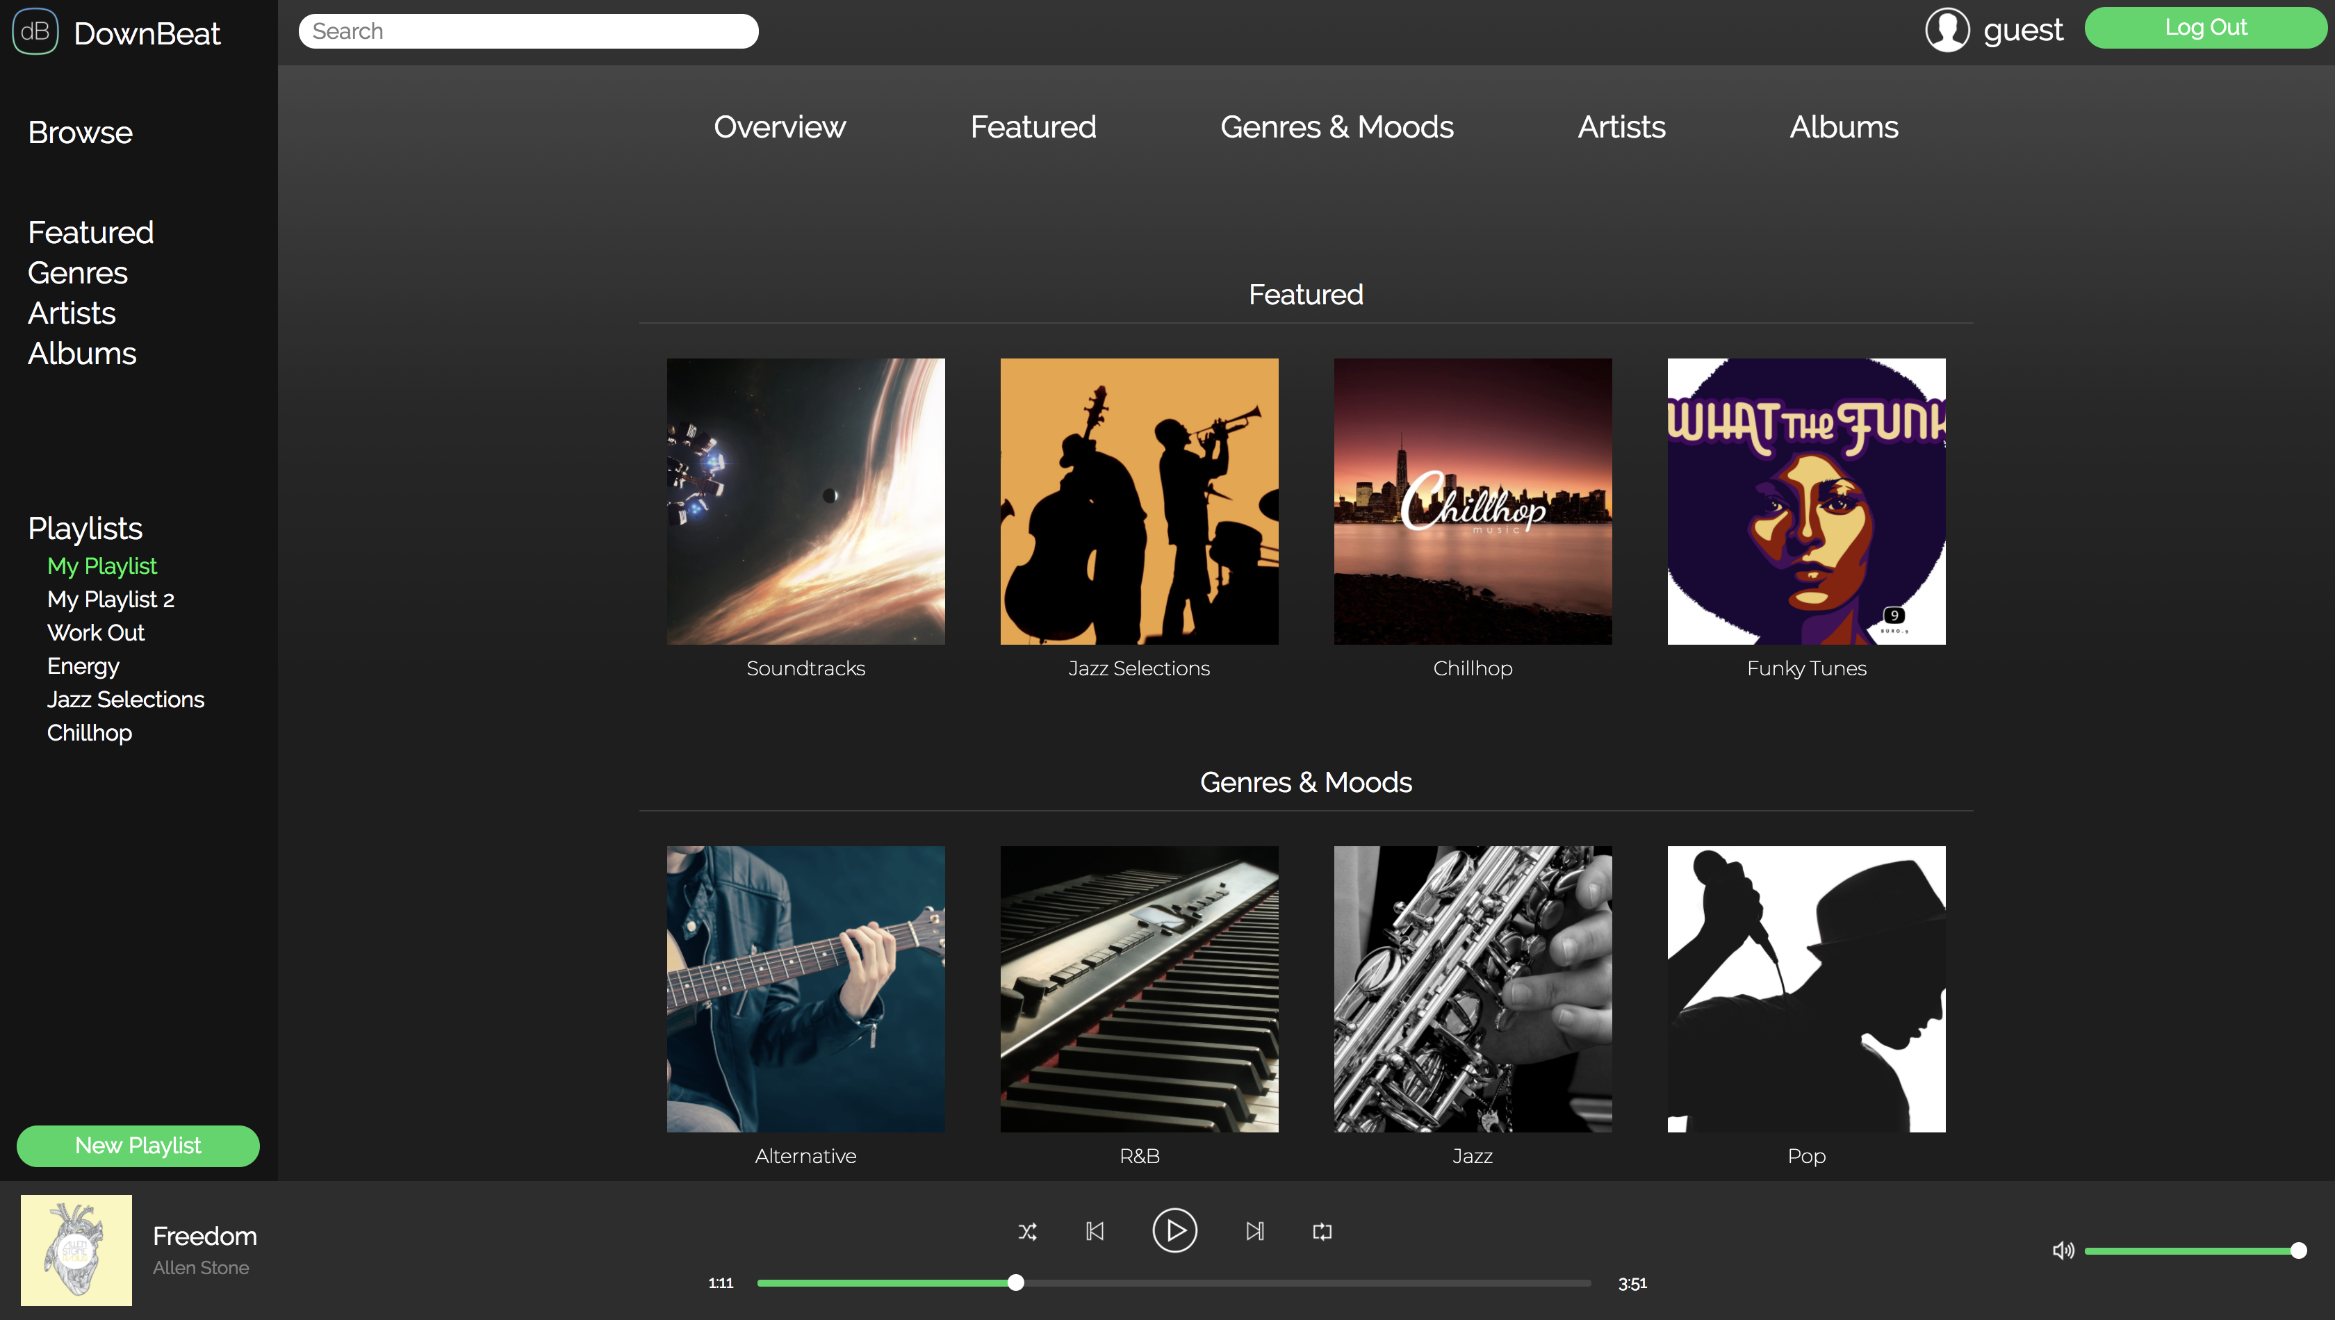This screenshot has width=2335, height=1320.
Task: Skip to the next track
Action: (x=1256, y=1231)
